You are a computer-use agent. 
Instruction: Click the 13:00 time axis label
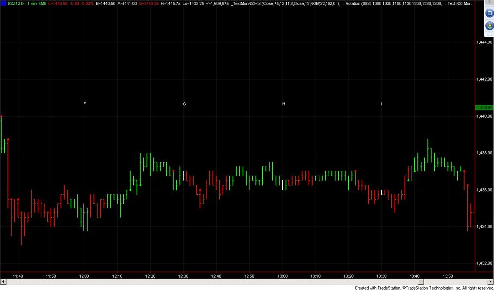(x=282, y=276)
